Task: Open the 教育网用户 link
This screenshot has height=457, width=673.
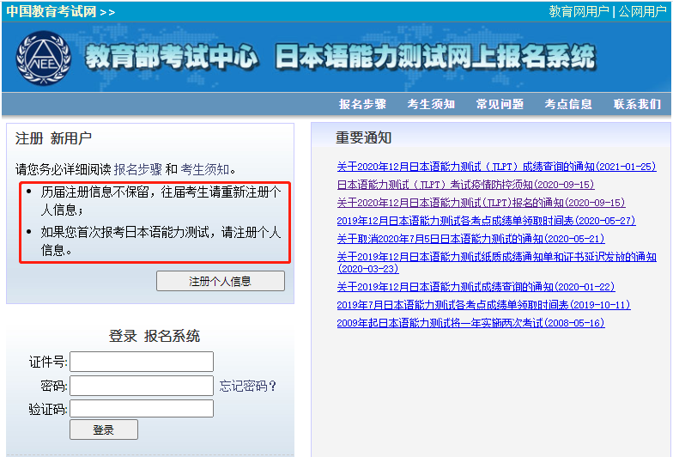Action: click(579, 11)
